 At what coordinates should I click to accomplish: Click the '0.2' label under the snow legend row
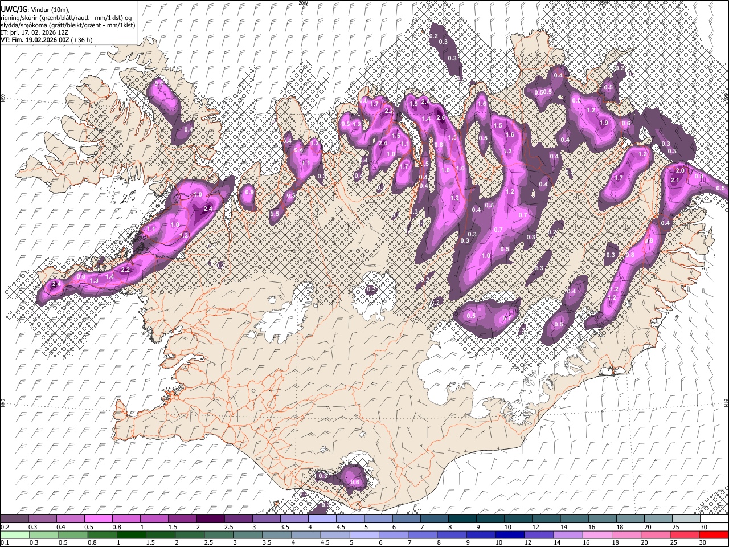click(5, 527)
